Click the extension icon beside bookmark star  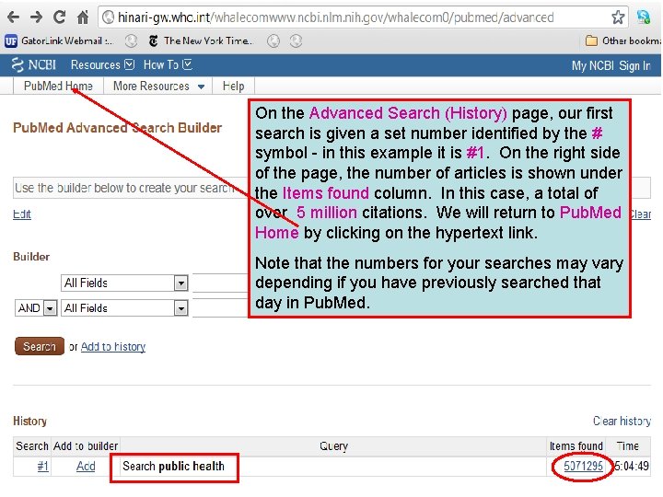[x=644, y=17]
